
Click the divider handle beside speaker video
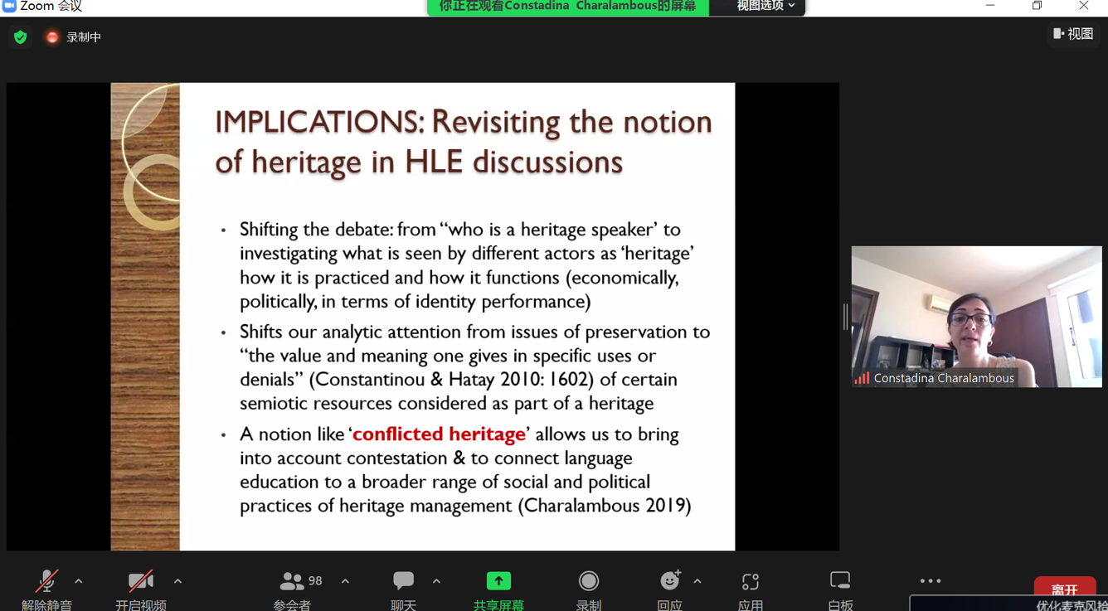click(x=845, y=317)
